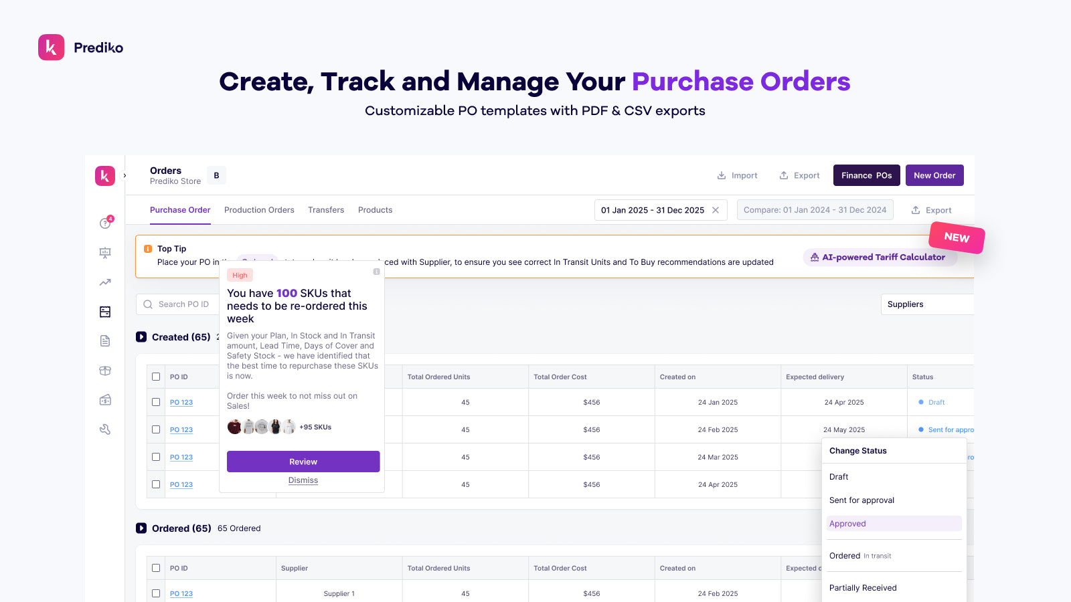Switch to the Products tab
This screenshot has width=1071, height=602.
point(375,210)
